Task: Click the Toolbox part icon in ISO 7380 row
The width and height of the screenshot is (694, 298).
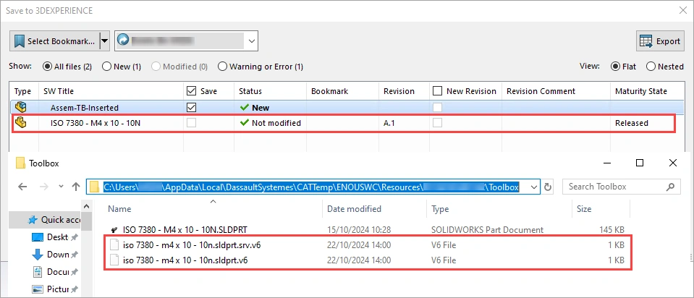Action: 21,123
